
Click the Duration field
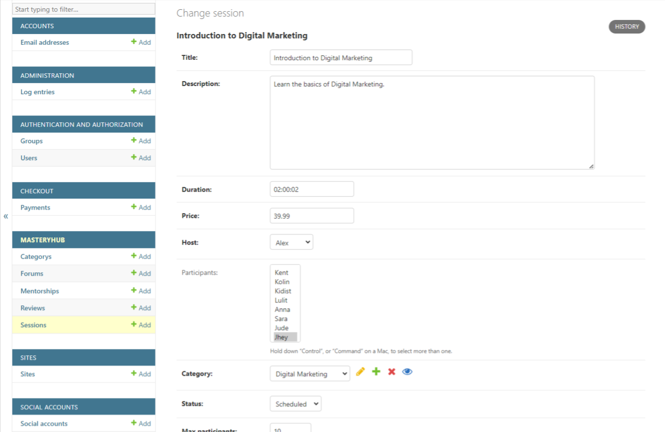pyautogui.click(x=312, y=189)
